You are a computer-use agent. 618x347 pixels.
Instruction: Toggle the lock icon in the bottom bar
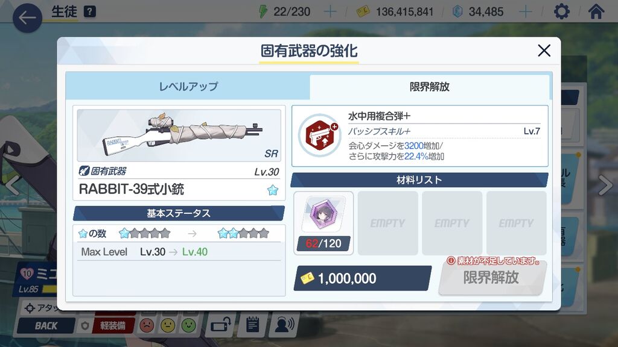(x=221, y=325)
